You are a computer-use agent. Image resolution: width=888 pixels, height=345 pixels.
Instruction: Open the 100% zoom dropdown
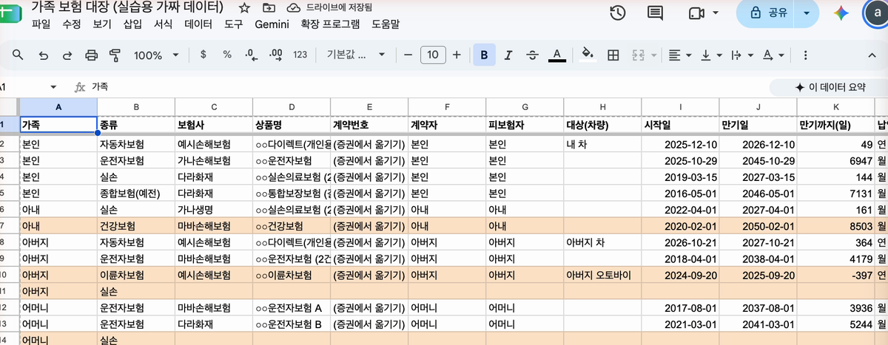point(155,55)
